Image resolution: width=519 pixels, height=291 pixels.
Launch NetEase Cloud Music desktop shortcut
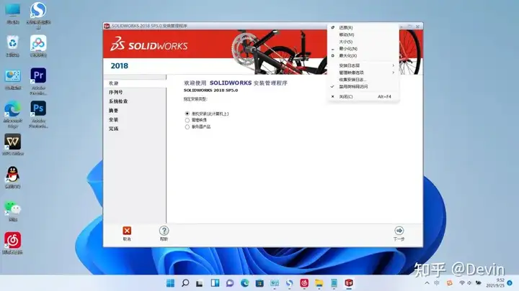pos(12,243)
